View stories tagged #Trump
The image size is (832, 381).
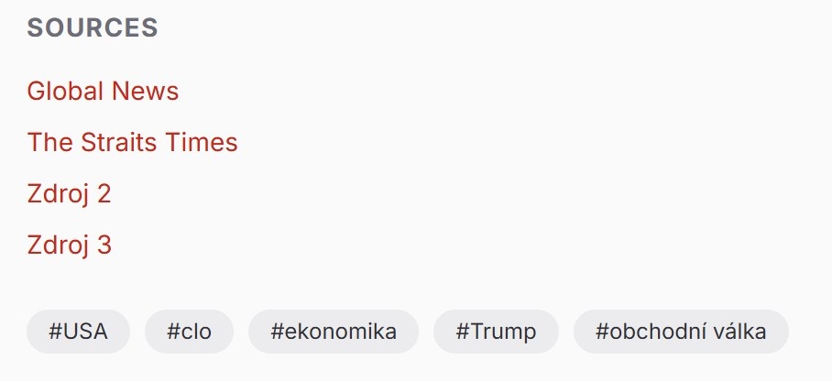pyautogui.click(x=496, y=332)
